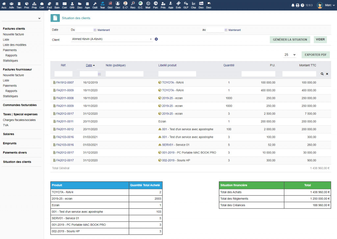Screen dimensions: 337x239
Task: Open the help question mark icon
Action: coord(302,5)
